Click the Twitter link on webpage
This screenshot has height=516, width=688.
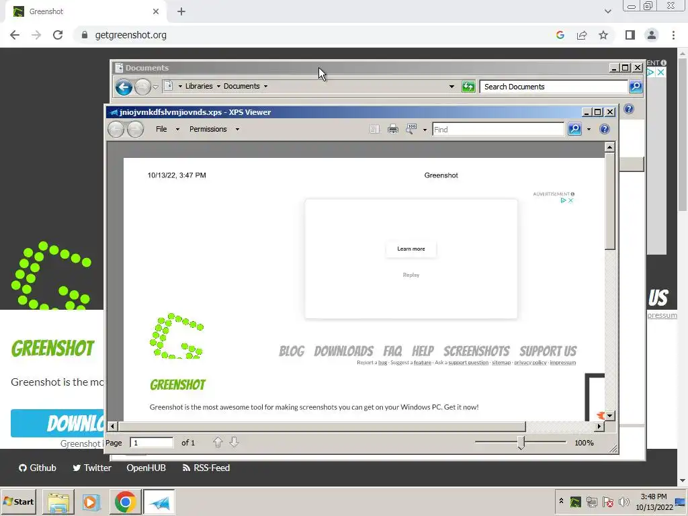(91, 468)
